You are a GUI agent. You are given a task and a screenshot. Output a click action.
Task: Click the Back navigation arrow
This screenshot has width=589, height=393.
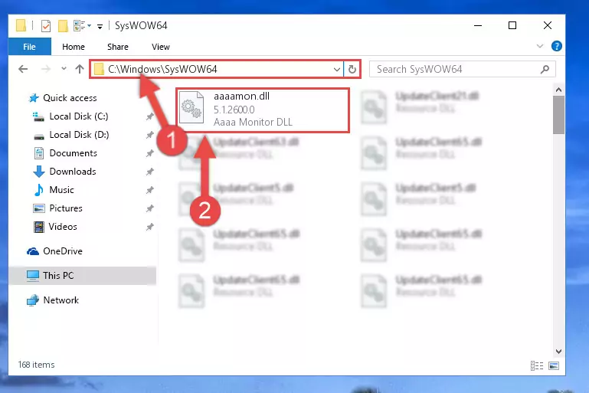point(23,69)
